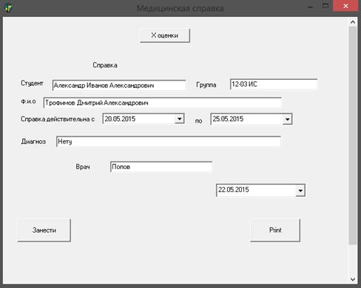Click the 22.05.2015 date text
This screenshot has height=288, width=361.
click(x=234, y=190)
